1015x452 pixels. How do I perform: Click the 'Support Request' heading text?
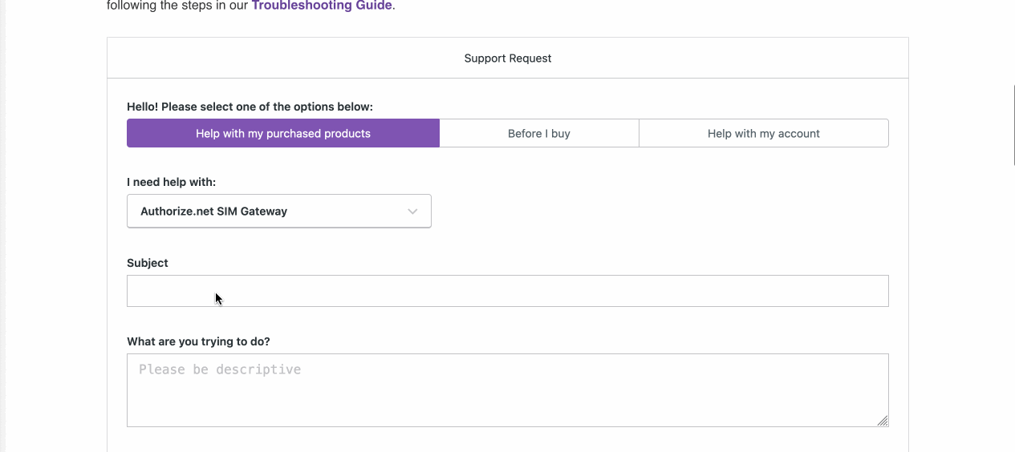508,59
